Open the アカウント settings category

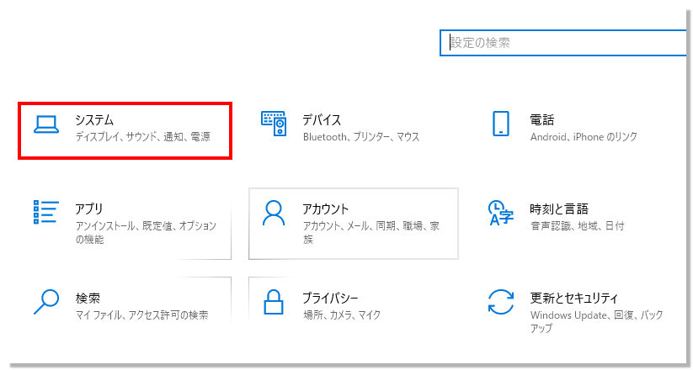354,224
